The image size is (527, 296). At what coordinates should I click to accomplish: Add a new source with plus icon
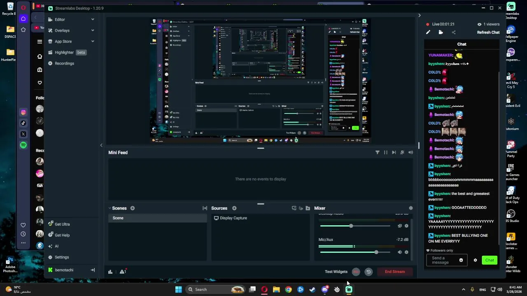(x=234, y=208)
